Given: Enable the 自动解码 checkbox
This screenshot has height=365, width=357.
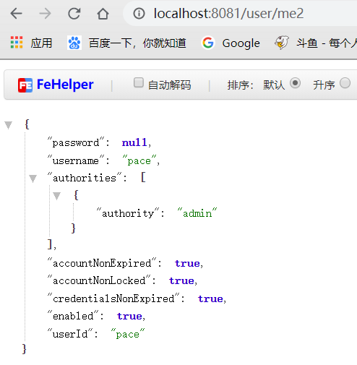Looking at the screenshot, I should tap(139, 82).
